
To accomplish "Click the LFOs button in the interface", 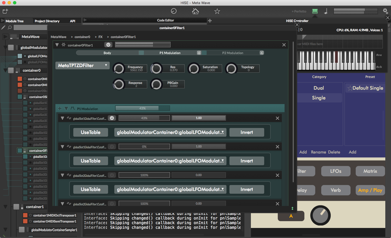I will point(336,171).
